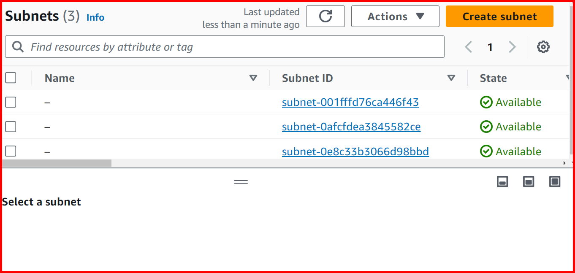Viewport: 575px width, 273px height.
Task: Click page number 1 in pagination
Action: pos(490,47)
